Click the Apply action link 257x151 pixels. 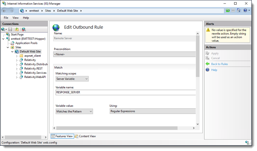tap(215, 53)
